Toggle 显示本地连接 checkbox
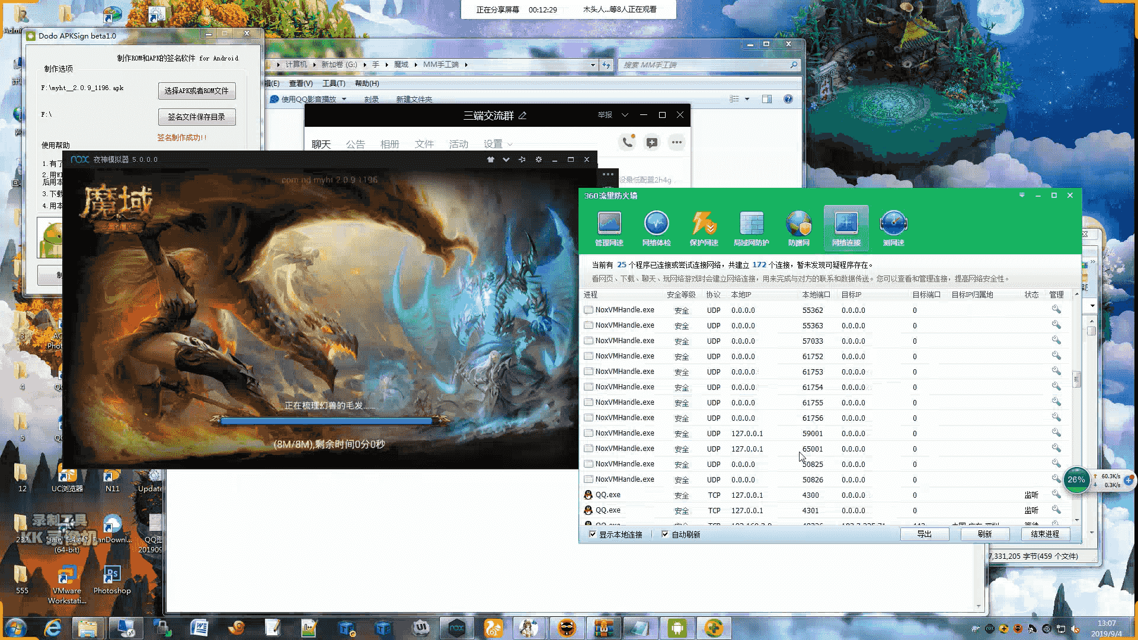The image size is (1138, 640). point(592,534)
